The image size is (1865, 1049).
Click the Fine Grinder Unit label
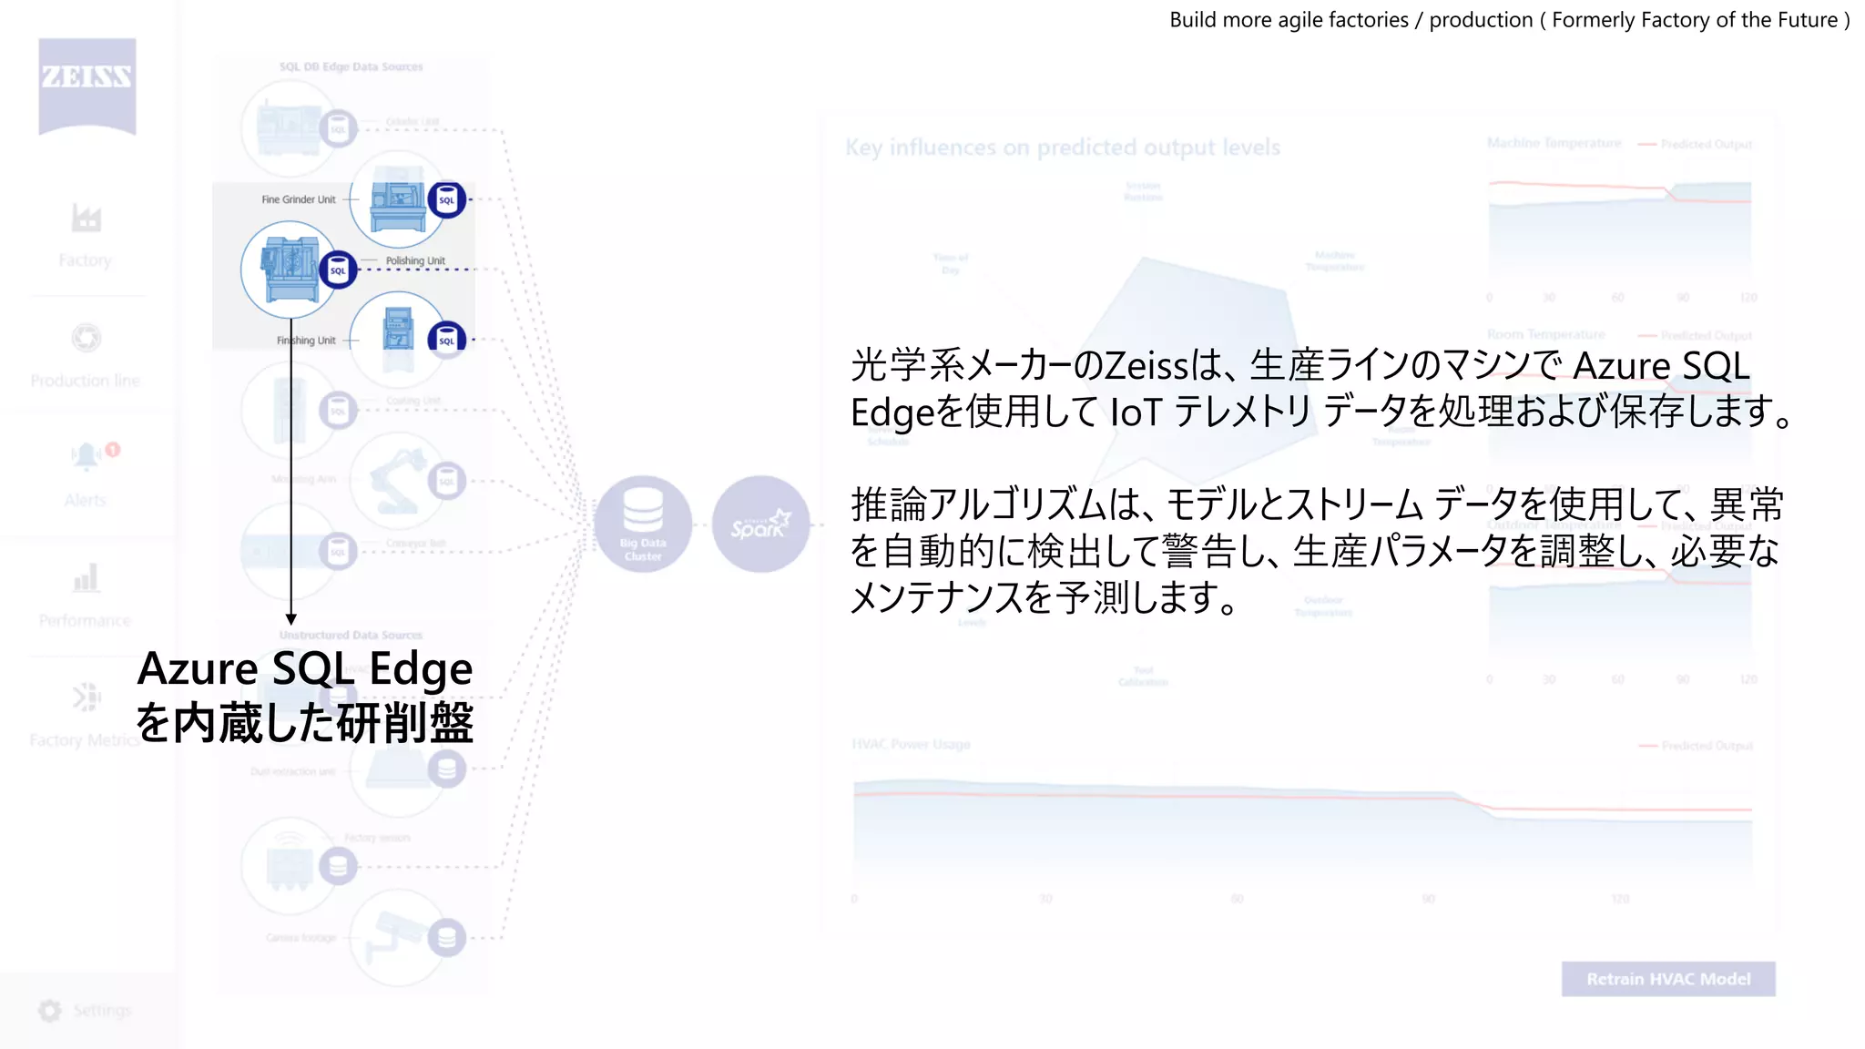(x=298, y=199)
